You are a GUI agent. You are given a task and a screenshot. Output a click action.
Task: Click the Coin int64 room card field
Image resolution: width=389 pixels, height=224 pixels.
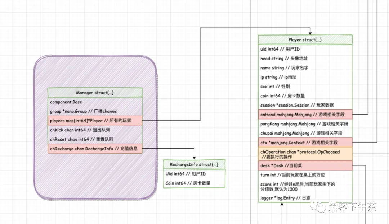click(194, 182)
